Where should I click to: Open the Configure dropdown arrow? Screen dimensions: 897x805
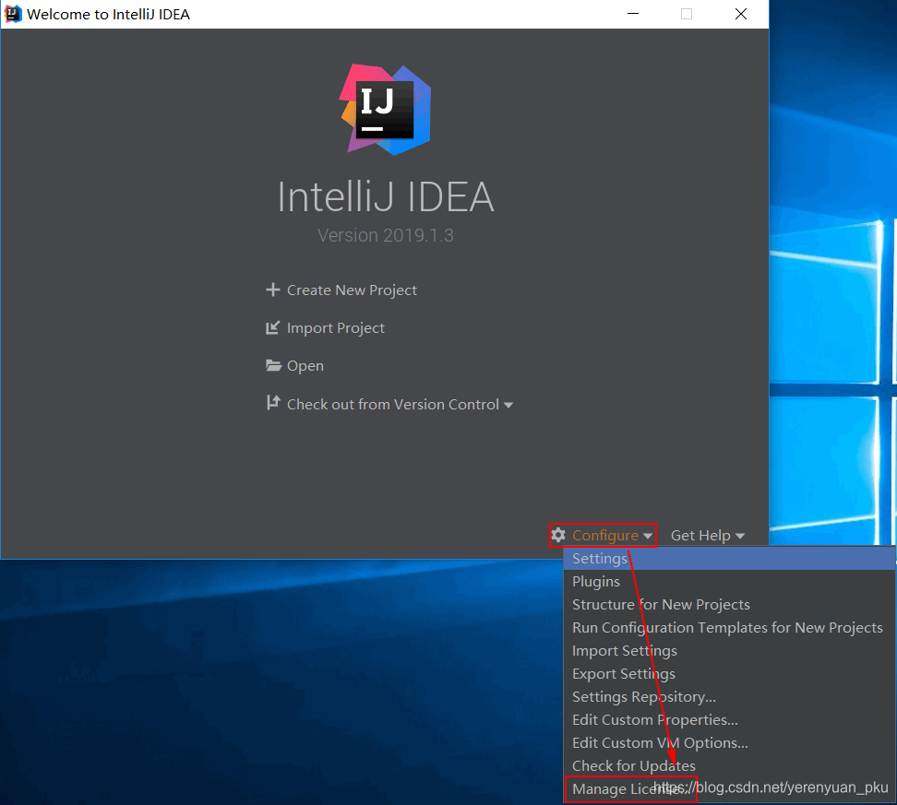(648, 537)
